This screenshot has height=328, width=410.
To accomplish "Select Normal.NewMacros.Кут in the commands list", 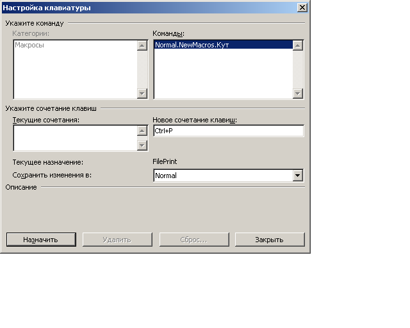I will pos(224,45).
